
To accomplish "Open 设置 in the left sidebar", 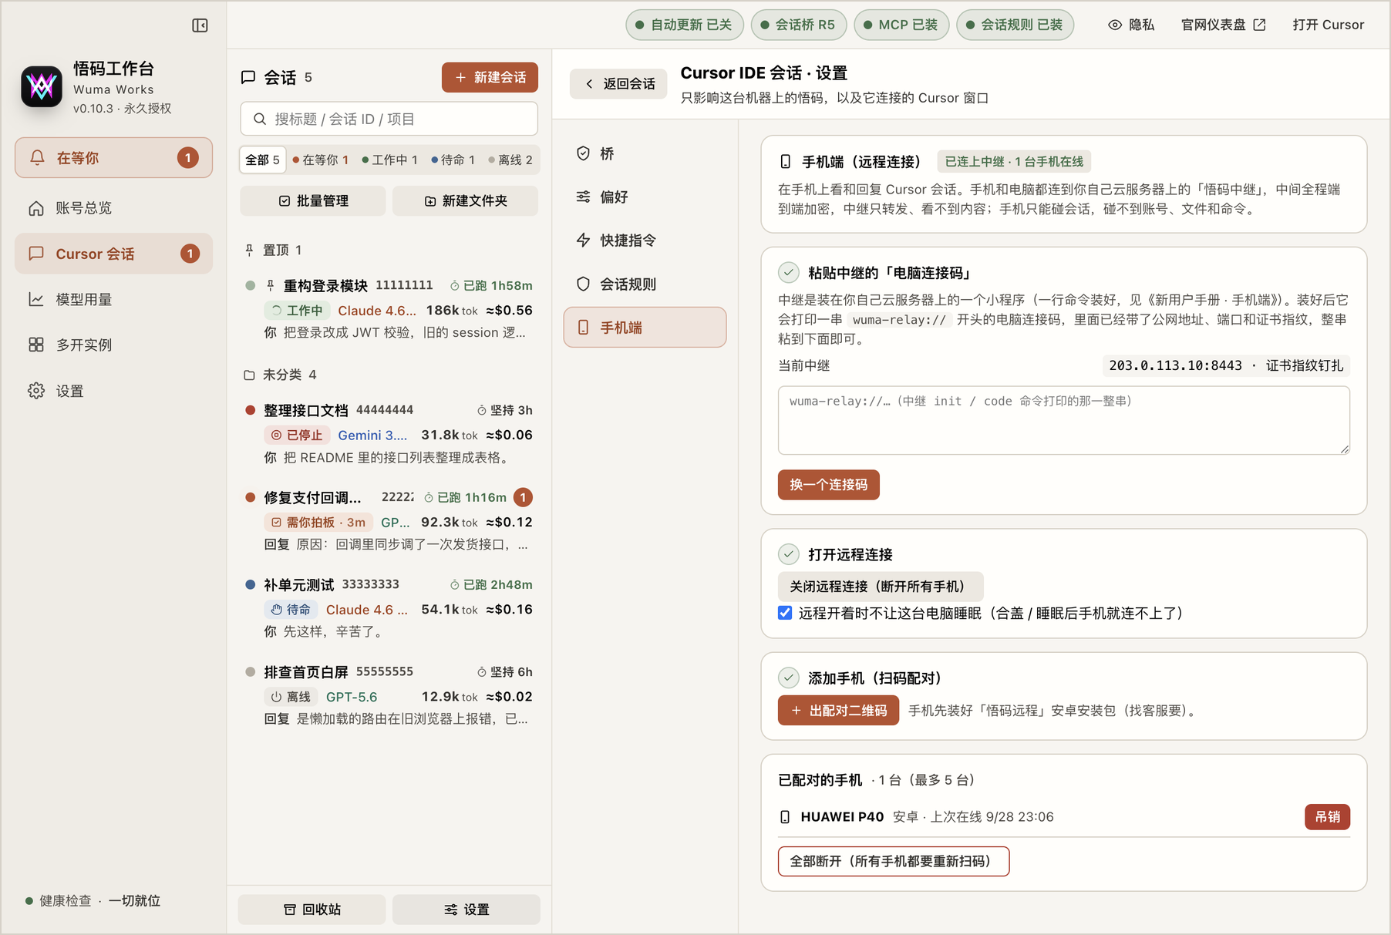I will pyautogui.click(x=113, y=391).
